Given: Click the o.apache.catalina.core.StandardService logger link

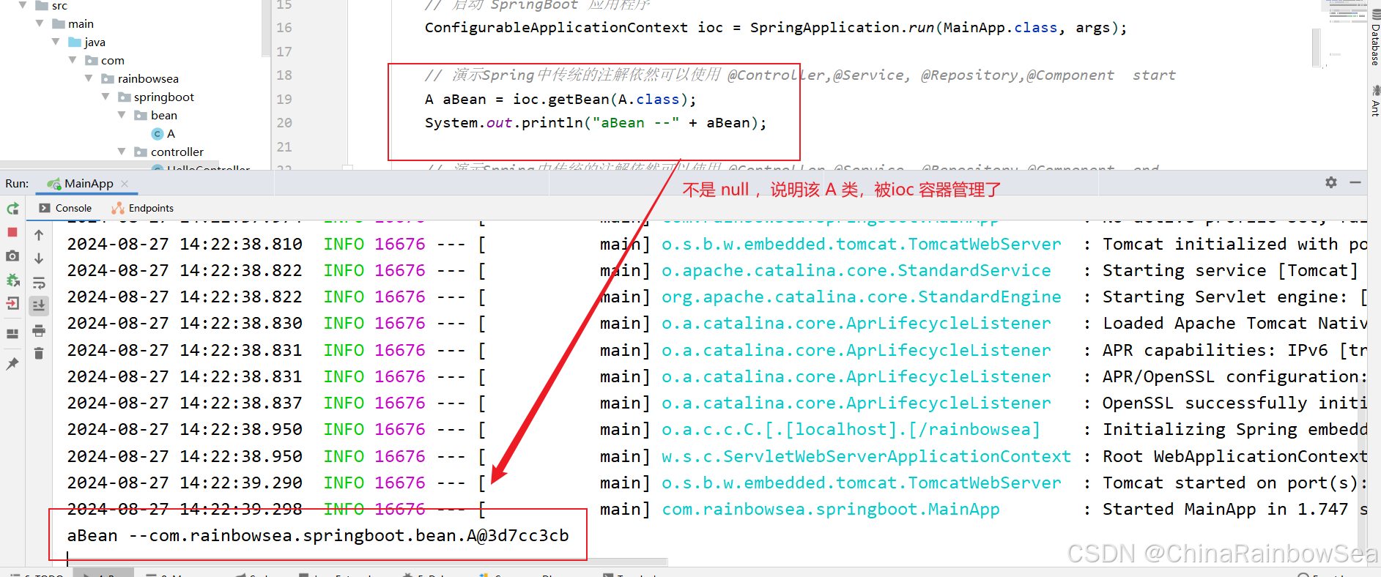Looking at the screenshot, I should click(856, 270).
